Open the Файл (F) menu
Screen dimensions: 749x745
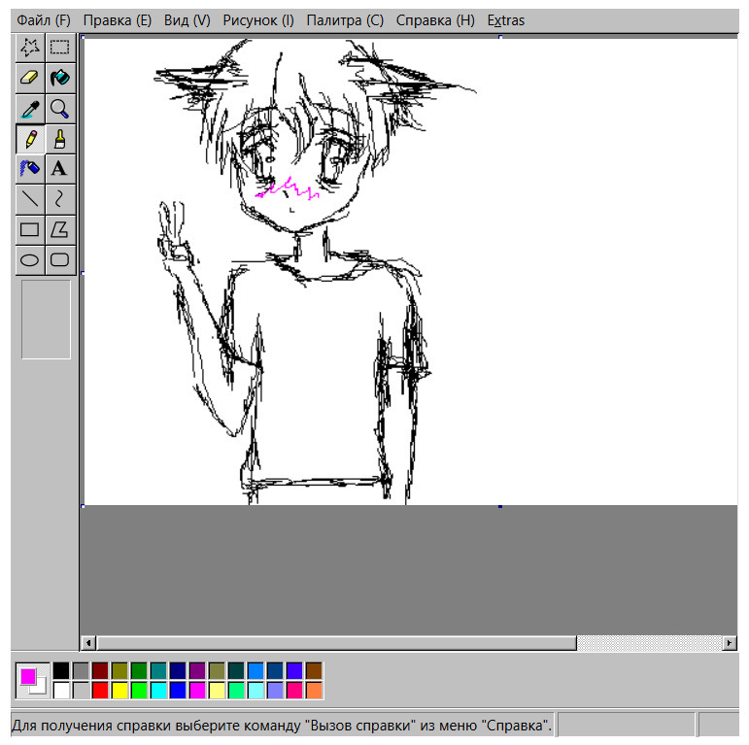click(x=44, y=20)
